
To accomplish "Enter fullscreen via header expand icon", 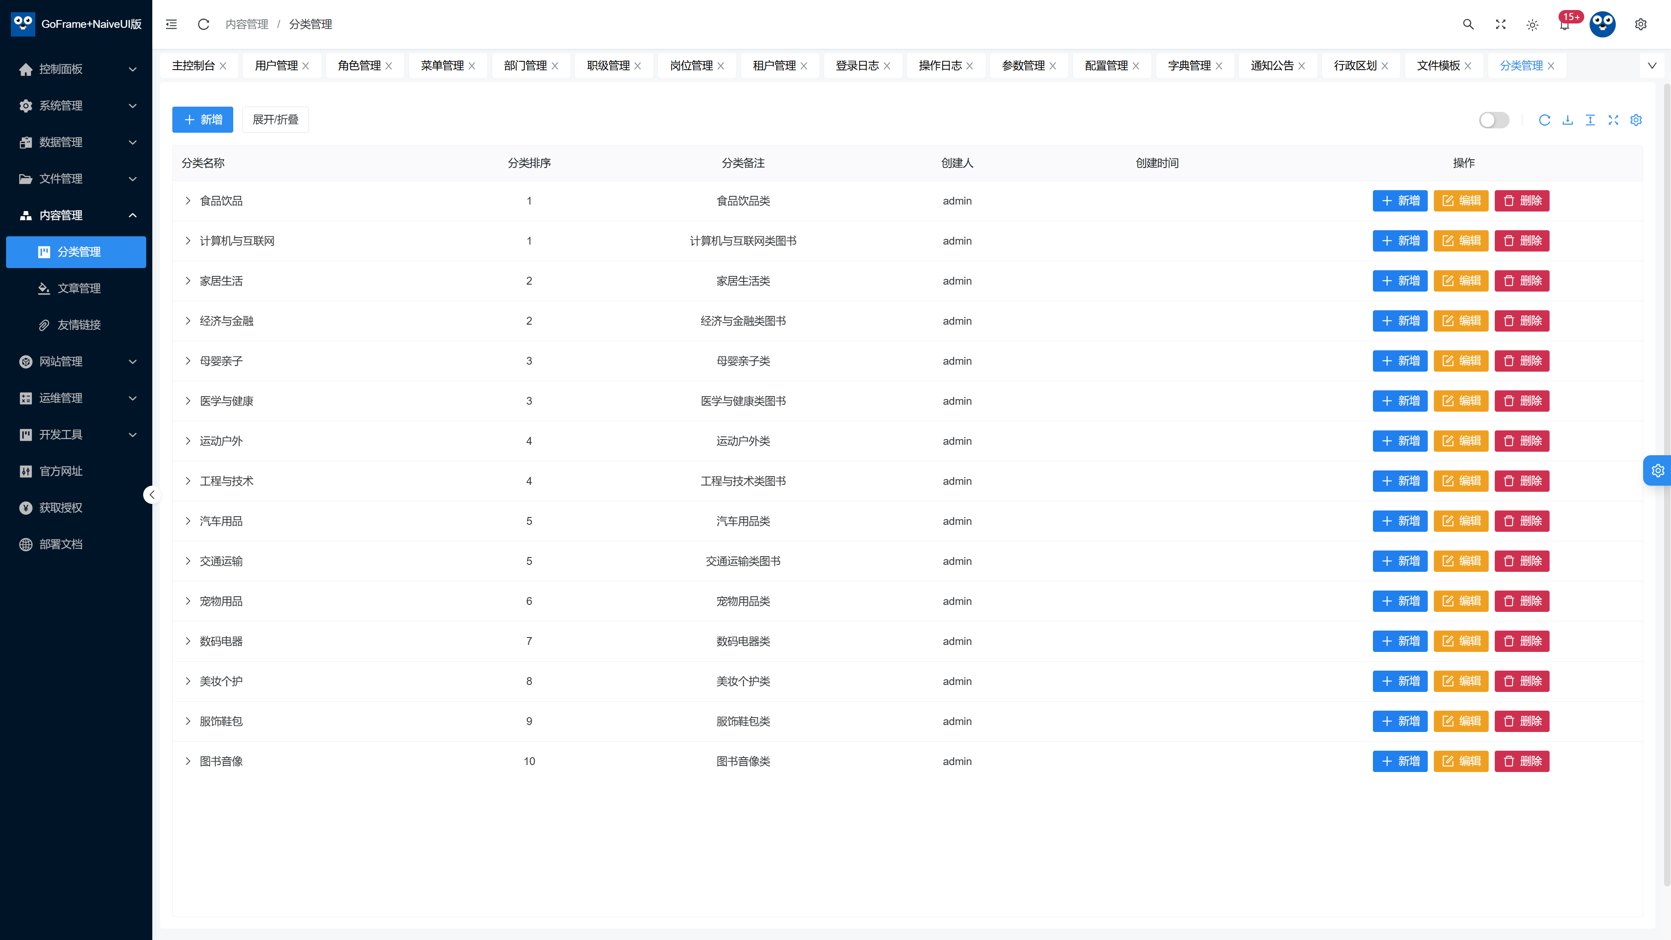I will point(1500,24).
